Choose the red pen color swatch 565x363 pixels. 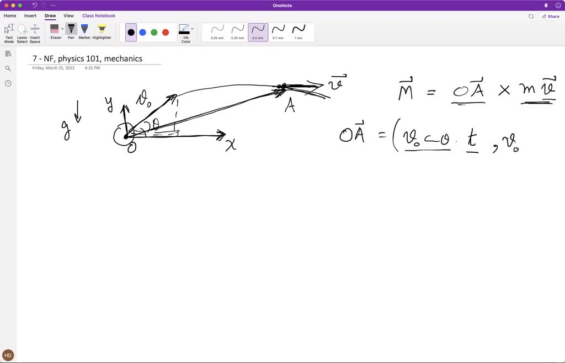(x=165, y=32)
